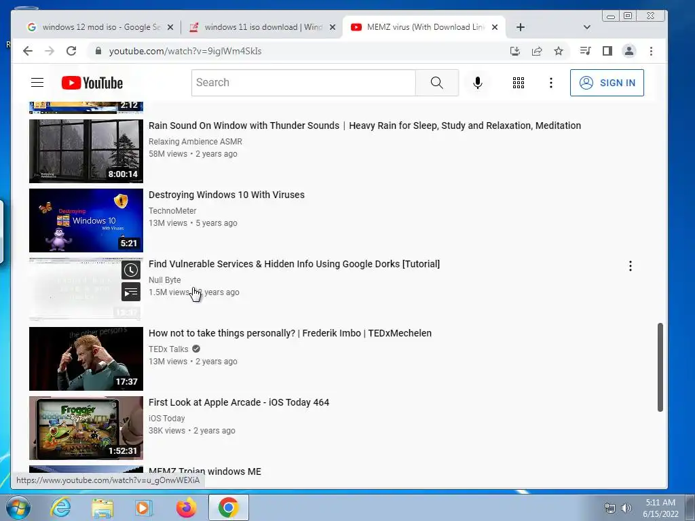695x521 pixels.
Task: Click the page vertical scrollbar thumb
Action: coord(660,367)
